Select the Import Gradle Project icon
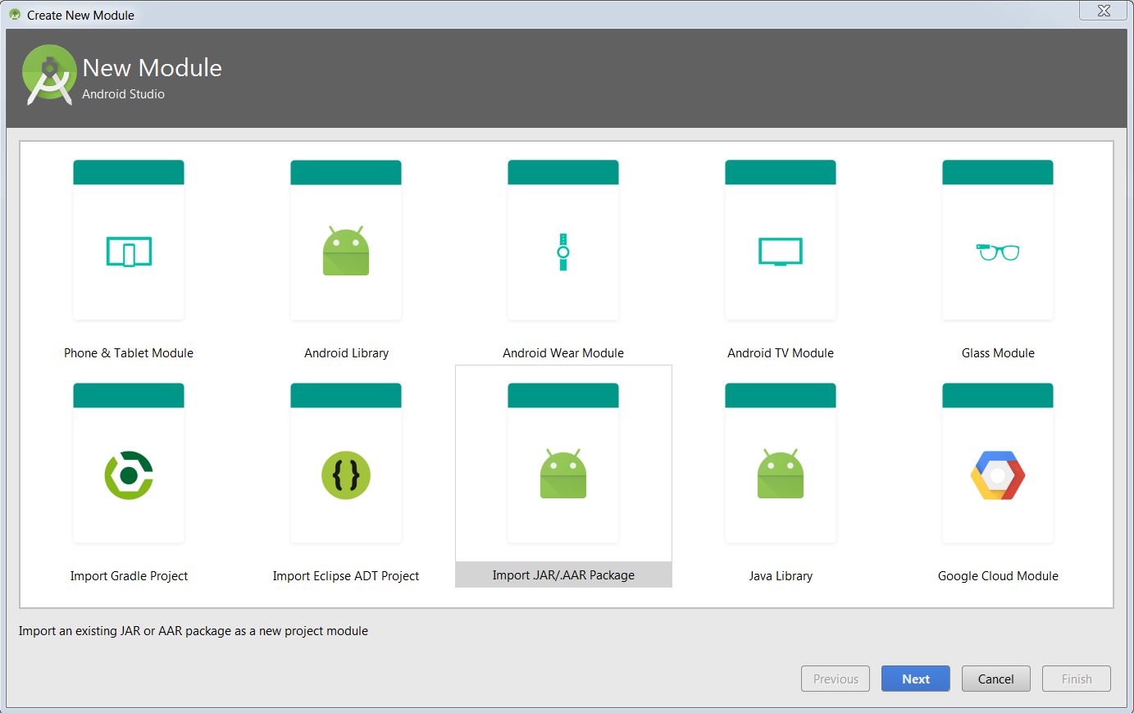This screenshot has width=1134, height=713. (129, 475)
